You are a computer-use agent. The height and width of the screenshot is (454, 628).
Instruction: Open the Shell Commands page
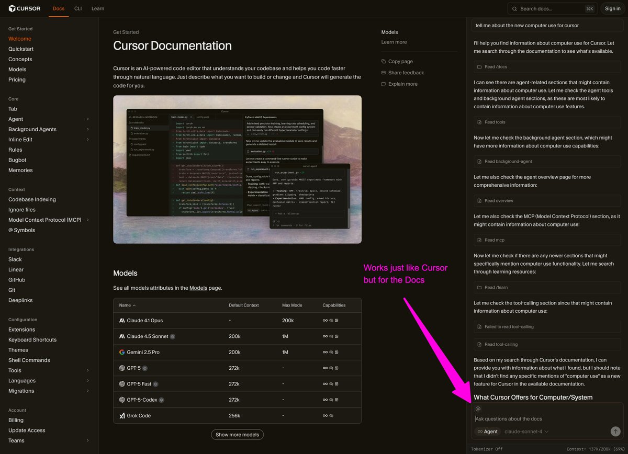[x=29, y=360]
